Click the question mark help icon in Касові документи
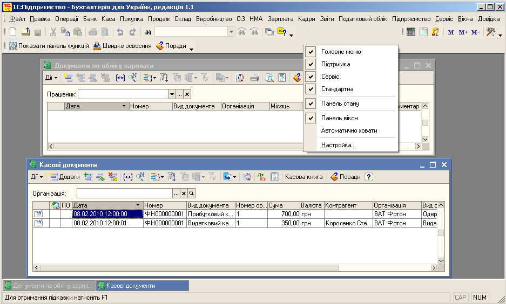506x304 pixels. 368,177
